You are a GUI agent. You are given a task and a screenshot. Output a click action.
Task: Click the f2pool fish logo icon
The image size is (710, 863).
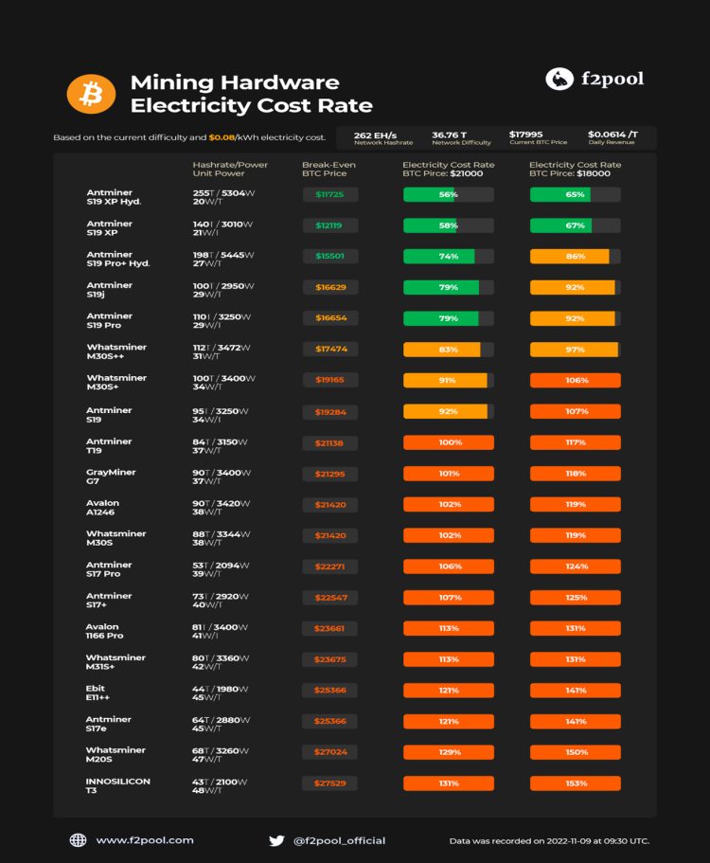(x=559, y=79)
